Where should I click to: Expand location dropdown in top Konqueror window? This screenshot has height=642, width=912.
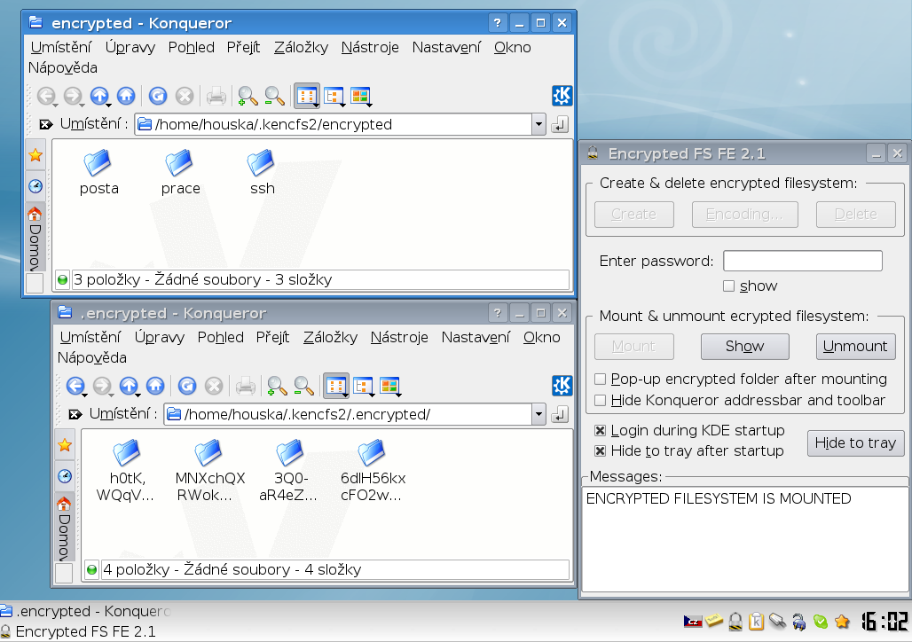pos(538,124)
